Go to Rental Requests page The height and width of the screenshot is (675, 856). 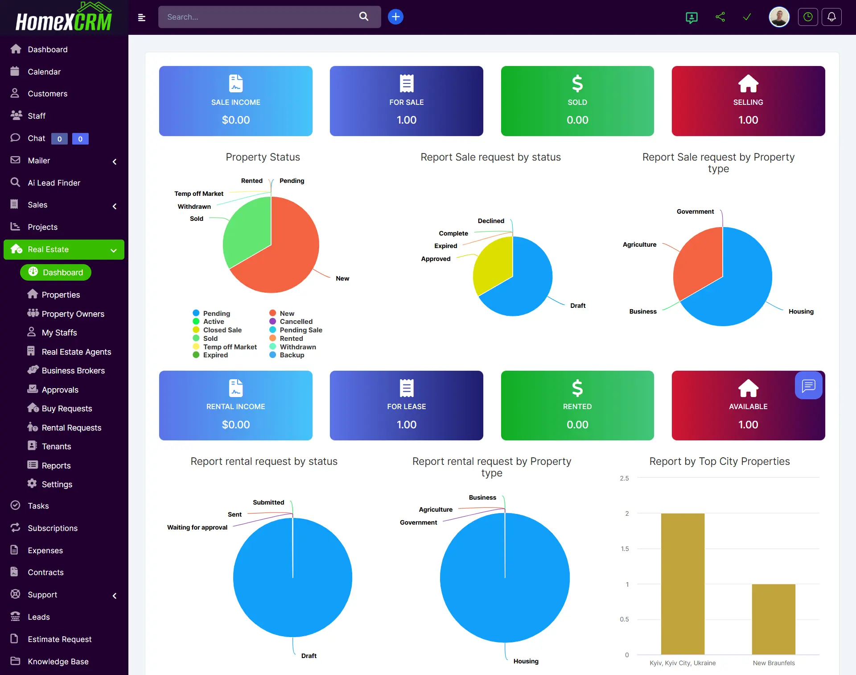[71, 427]
